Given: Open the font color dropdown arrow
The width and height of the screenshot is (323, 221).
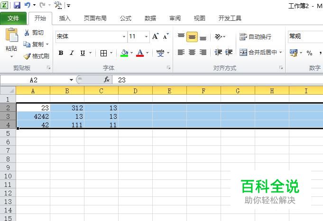Looking at the screenshot, I should coord(148,53).
